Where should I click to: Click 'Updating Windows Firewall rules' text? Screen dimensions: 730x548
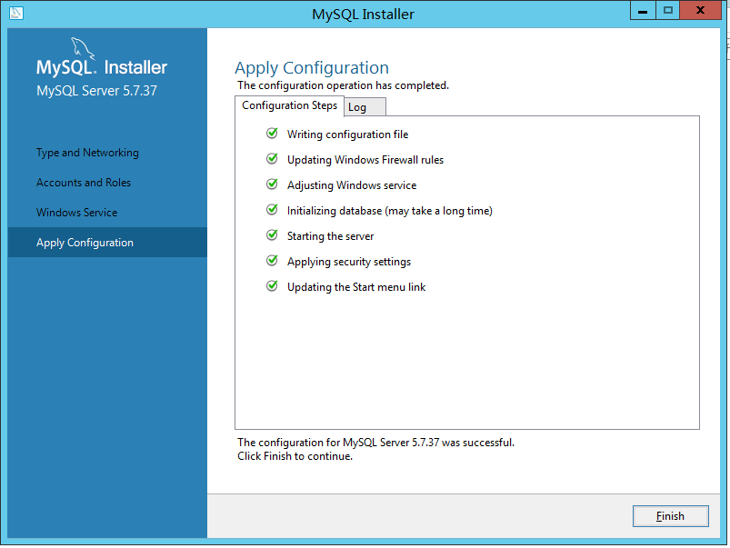365,160
